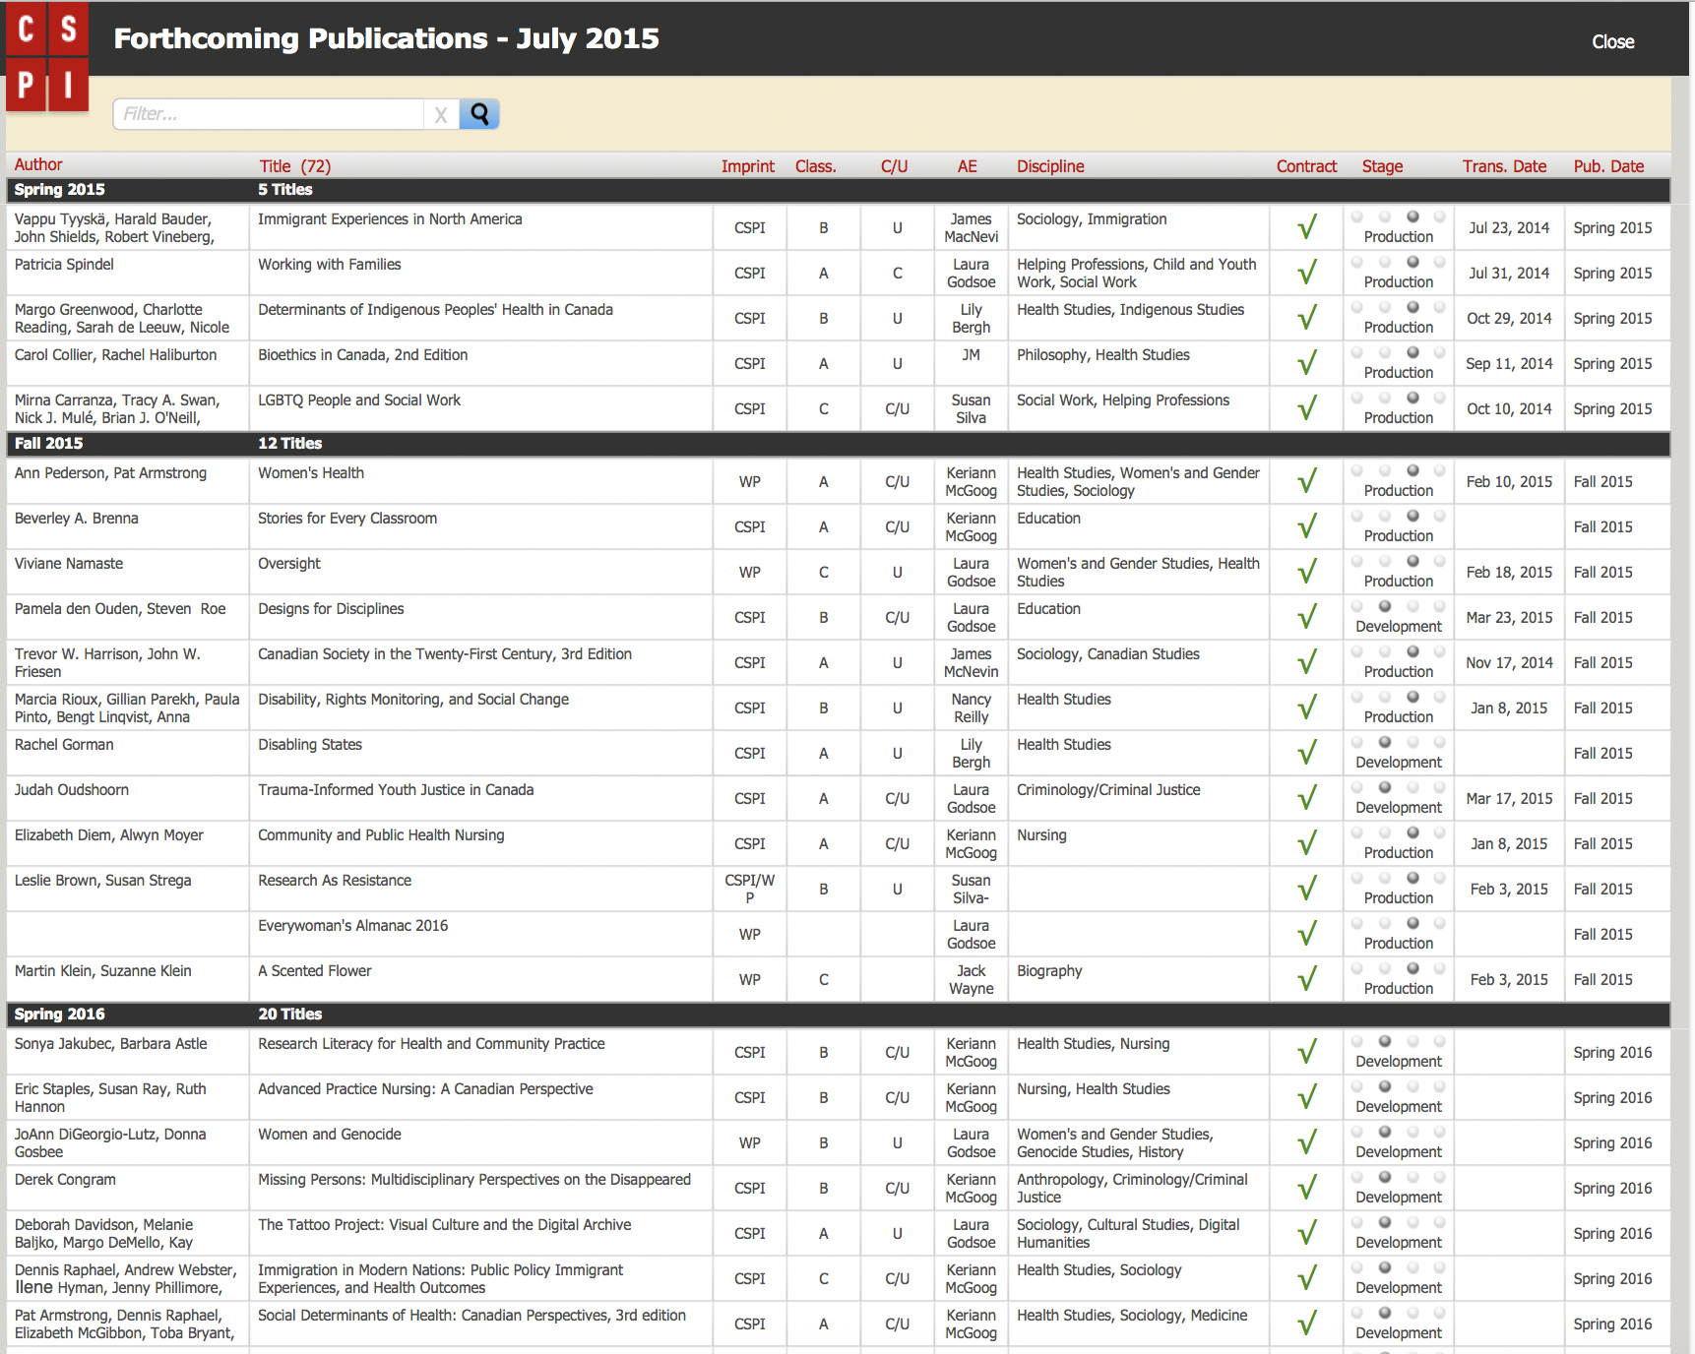This screenshot has height=1354, width=1695.
Task: Click contract checkmark for A Scented Flower
Action: [1306, 980]
